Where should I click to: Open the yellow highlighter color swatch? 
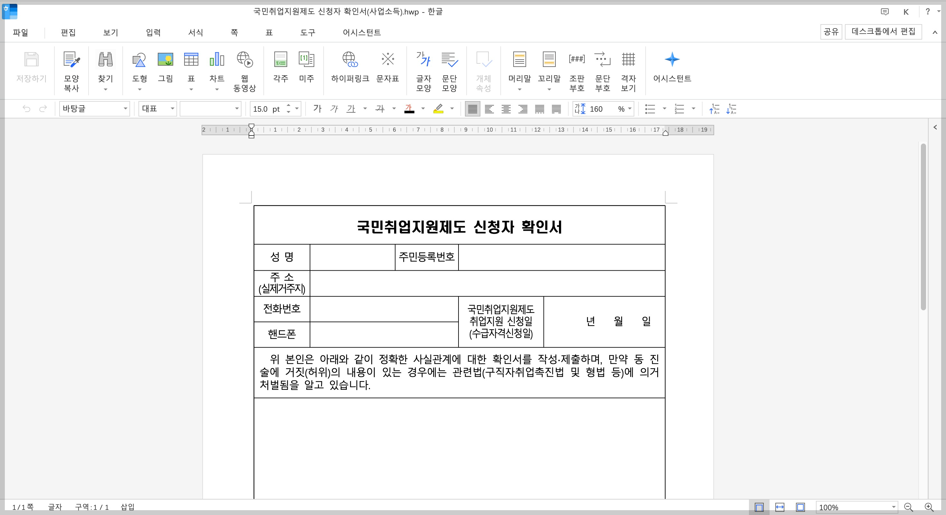tap(438, 109)
